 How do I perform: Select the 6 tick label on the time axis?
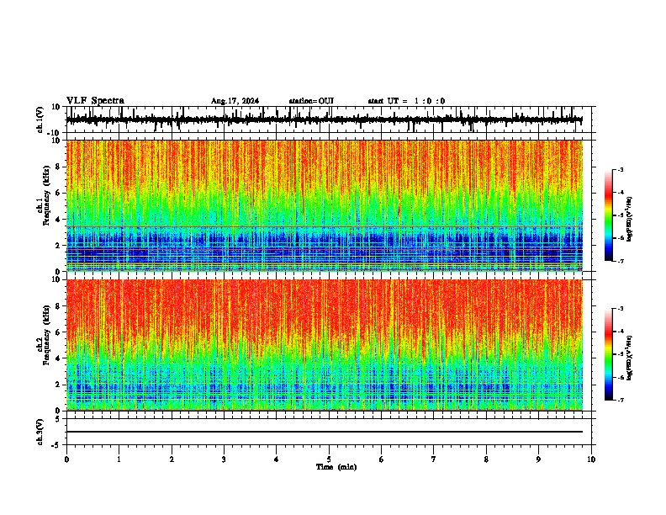coord(382,459)
